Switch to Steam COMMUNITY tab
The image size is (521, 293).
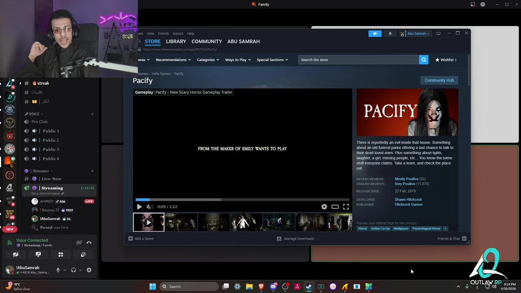207,42
